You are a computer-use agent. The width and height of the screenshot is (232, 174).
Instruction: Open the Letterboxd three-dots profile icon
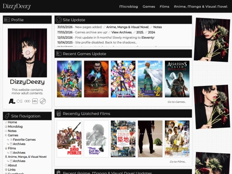pyautogui.click(x=27, y=101)
